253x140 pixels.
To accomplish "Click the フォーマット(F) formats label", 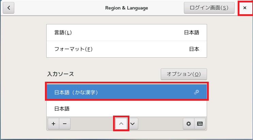I will click(x=73, y=49).
